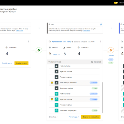Open the Development stage more options menu
124x124 pixels.
[x=28, y=42]
